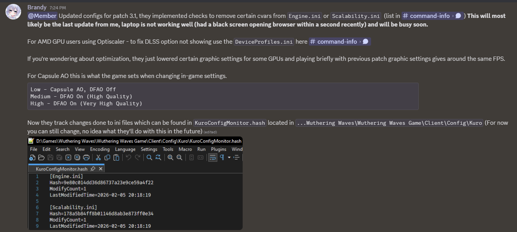Viewport: 517px width, 232px height.
Task: Click the Zoom out icon
Action: (x=179, y=158)
